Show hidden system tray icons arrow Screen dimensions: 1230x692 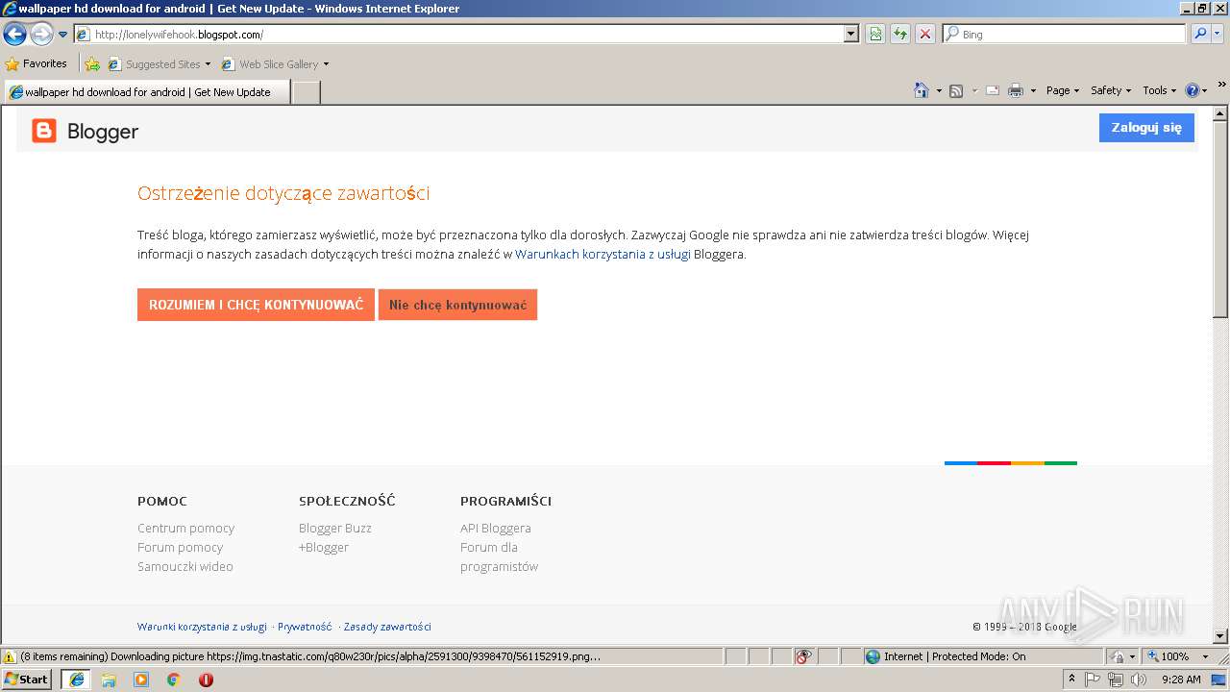[1072, 680]
